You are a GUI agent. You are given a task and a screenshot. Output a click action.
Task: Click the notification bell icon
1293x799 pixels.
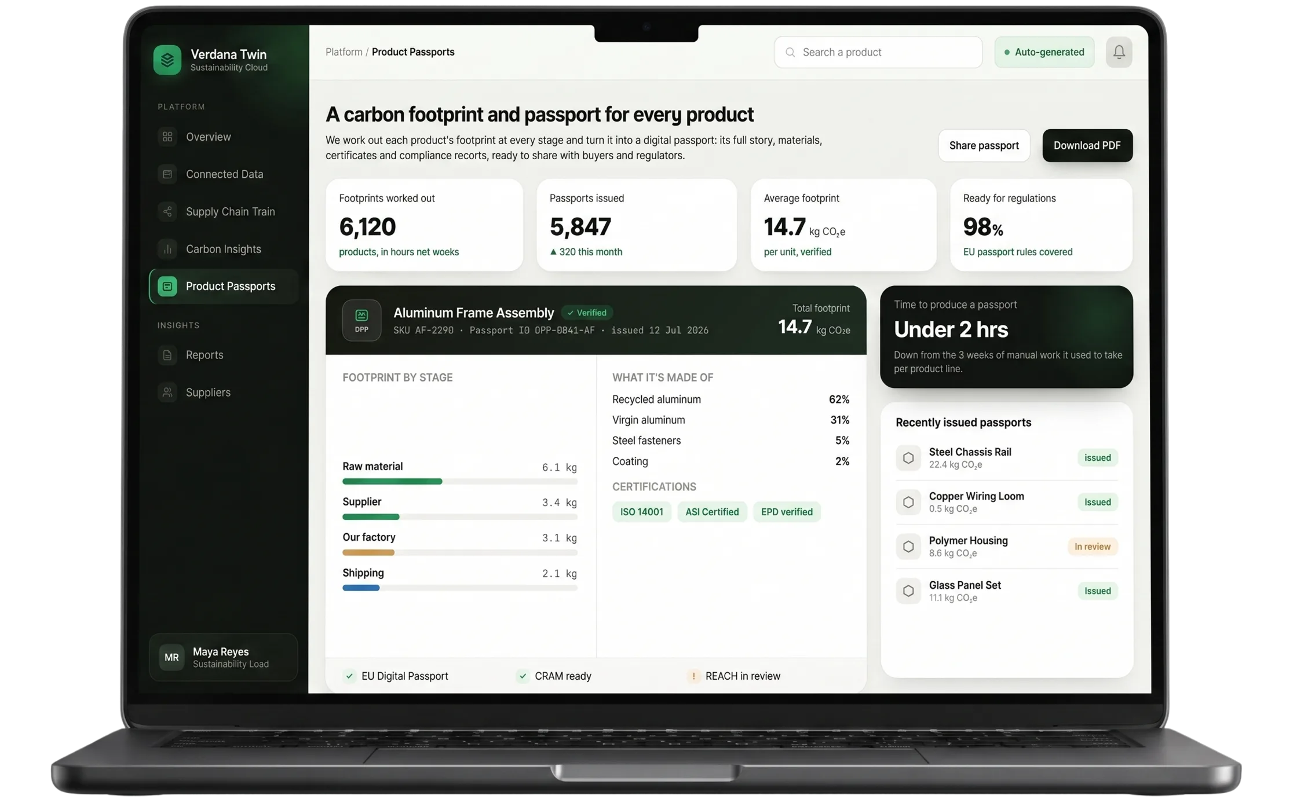(x=1119, y=52)
